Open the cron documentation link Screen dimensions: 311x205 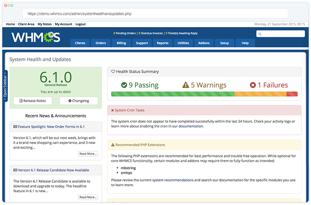191,126
